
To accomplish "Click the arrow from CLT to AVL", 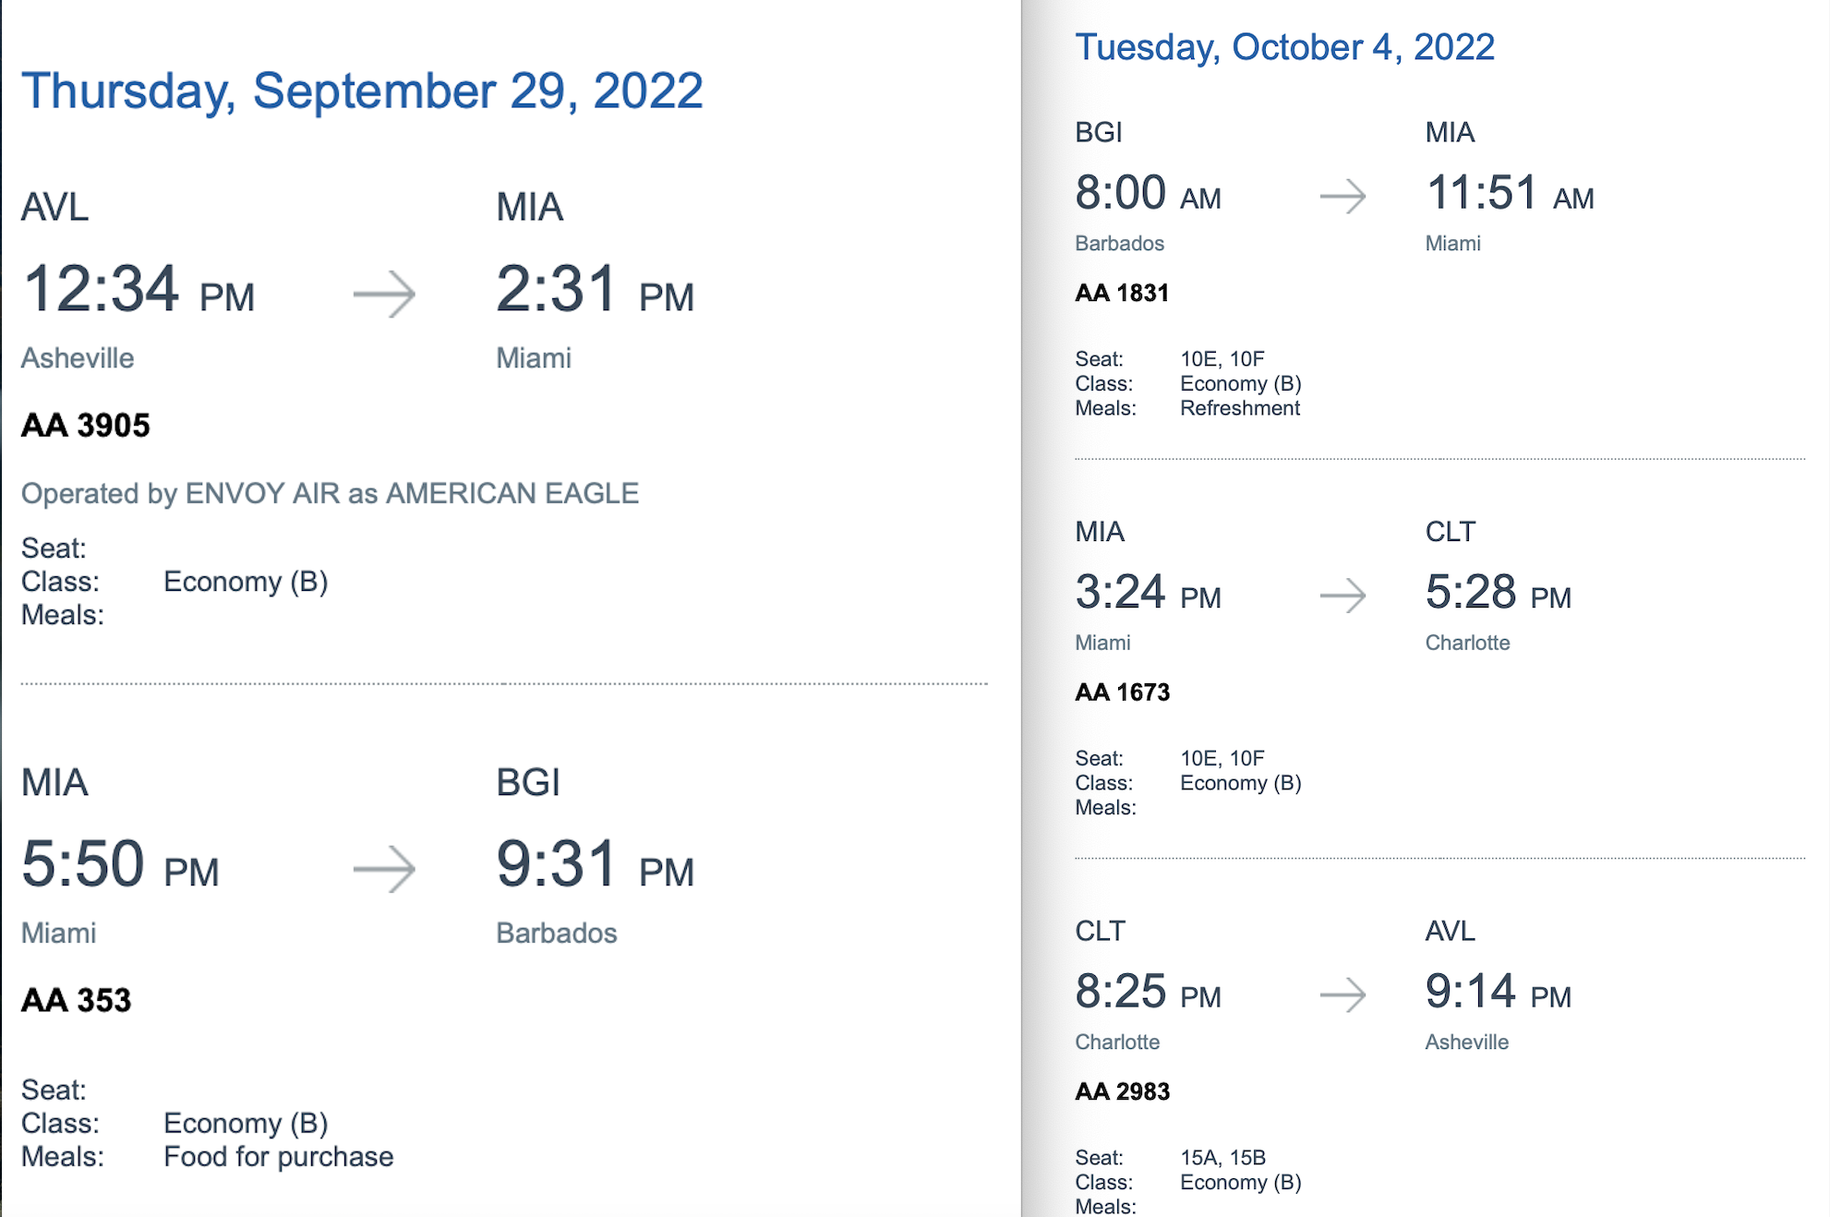I will click(x=1342, y=994).
